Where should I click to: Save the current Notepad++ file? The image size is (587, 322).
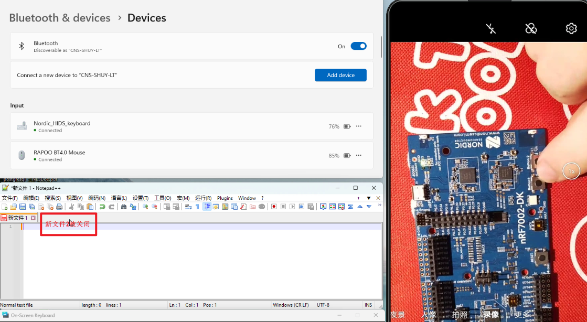click(x=23, y=207)
